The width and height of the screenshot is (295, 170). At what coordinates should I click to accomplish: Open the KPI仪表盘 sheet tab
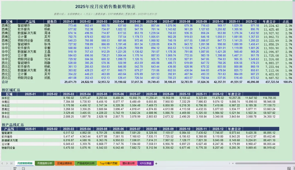tap(146, 163)
